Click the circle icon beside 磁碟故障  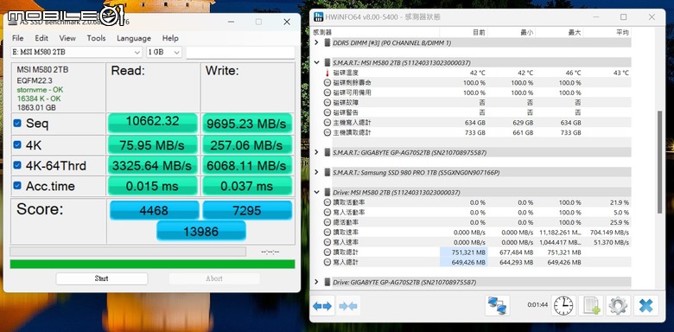(x=327, y=102)
